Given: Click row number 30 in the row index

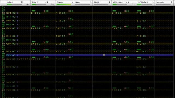Looking at the screenshot, I should pos(3,28).
